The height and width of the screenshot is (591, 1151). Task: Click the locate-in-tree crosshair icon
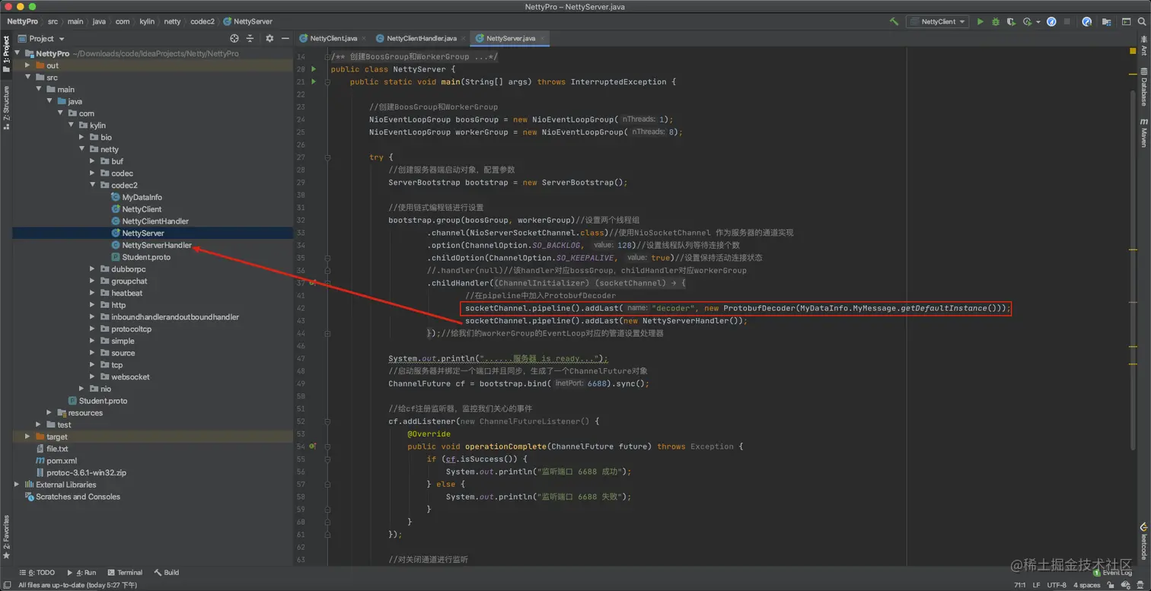(234, 38)
